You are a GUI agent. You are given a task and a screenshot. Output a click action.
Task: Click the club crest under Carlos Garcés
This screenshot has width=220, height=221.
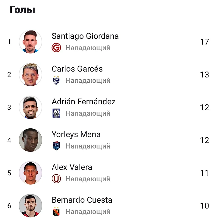pyautogui.click(x=56, y=81)
